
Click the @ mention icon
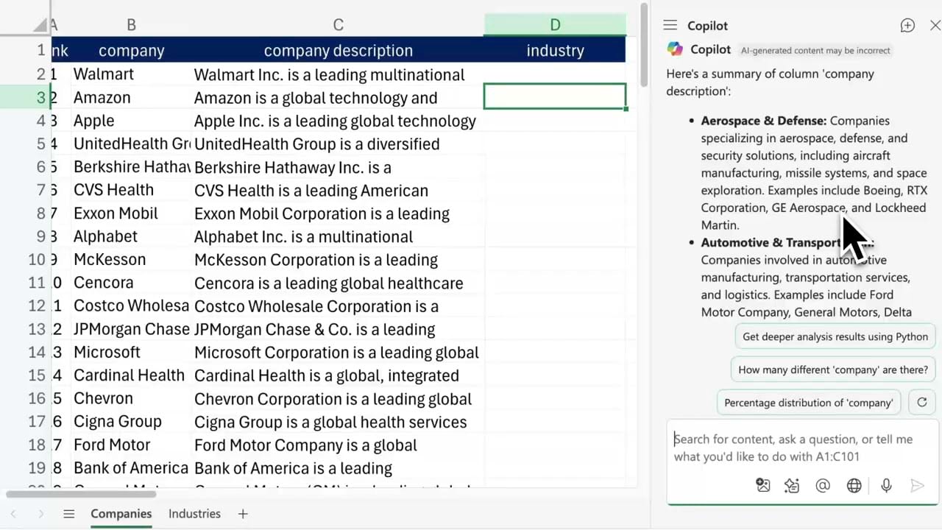click(823, 485)
